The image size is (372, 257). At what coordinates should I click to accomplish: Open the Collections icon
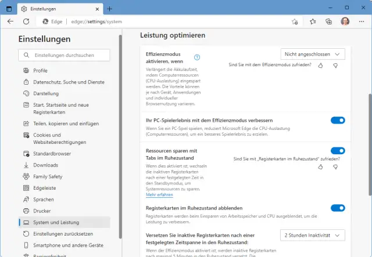pyautogui.click(x=328, y=22)
